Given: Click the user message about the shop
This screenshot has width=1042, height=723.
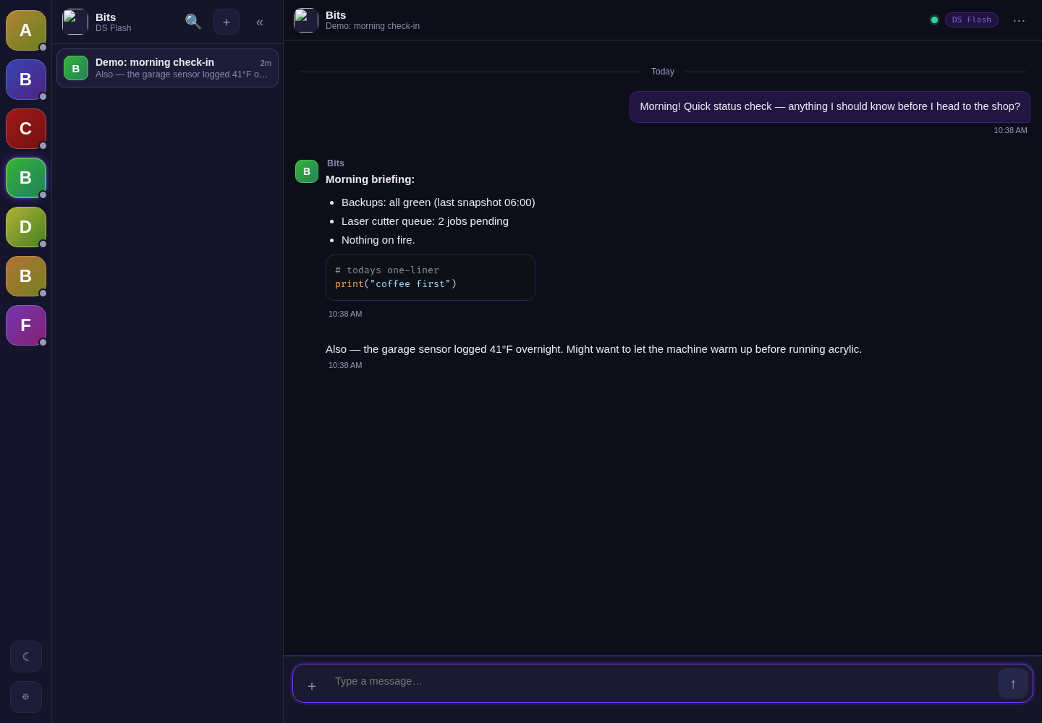Looking at the screenshot, I should 830,107.
